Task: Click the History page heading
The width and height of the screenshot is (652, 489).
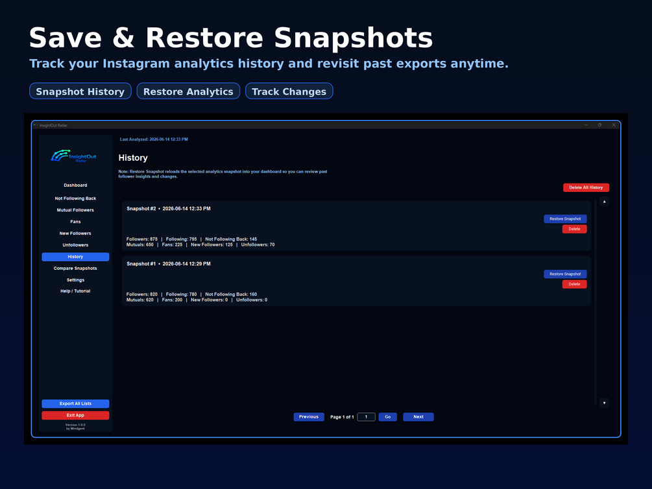Action: pyautogui.click(x=133, y=158)
